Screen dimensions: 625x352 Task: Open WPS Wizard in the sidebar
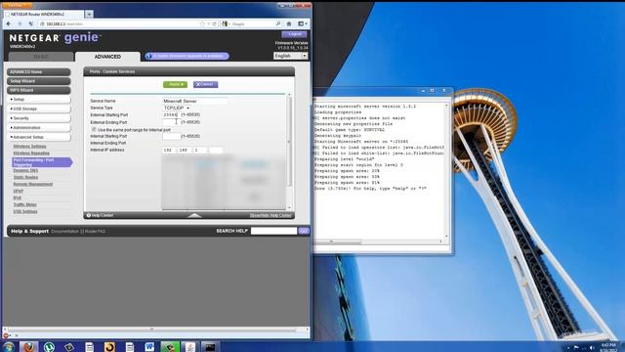39,90
